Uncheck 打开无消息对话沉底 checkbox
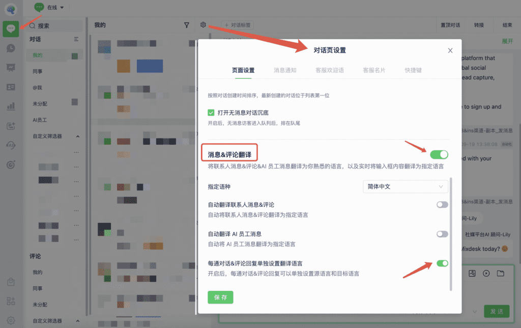This screenshot has height=328, width=521. pos(211,112)
